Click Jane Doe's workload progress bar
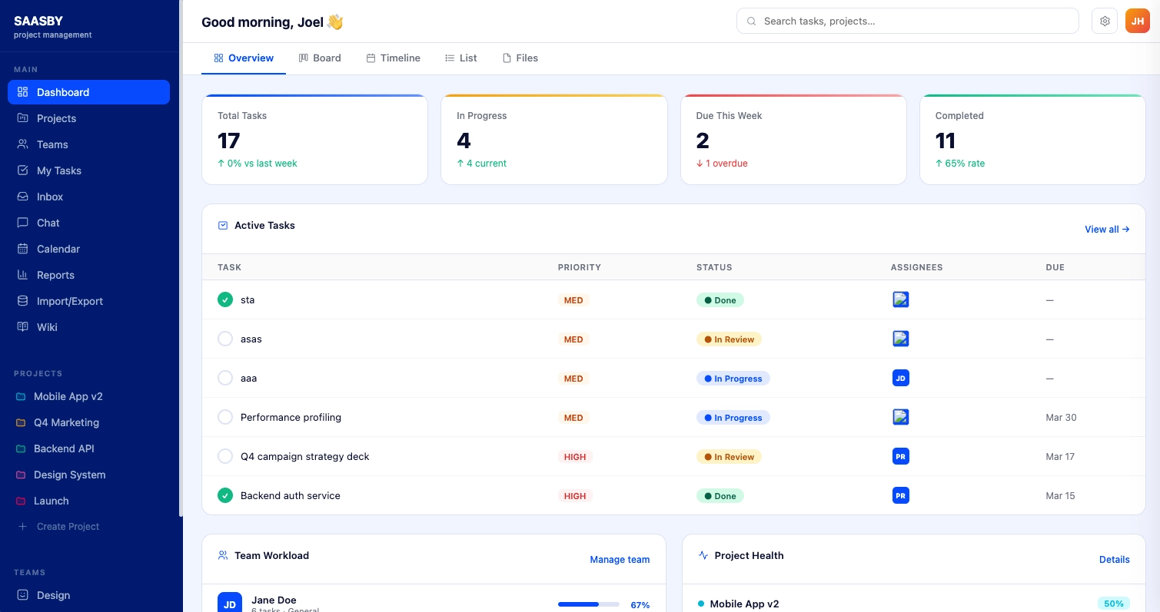1160x612 pixels. click(589, 604)
